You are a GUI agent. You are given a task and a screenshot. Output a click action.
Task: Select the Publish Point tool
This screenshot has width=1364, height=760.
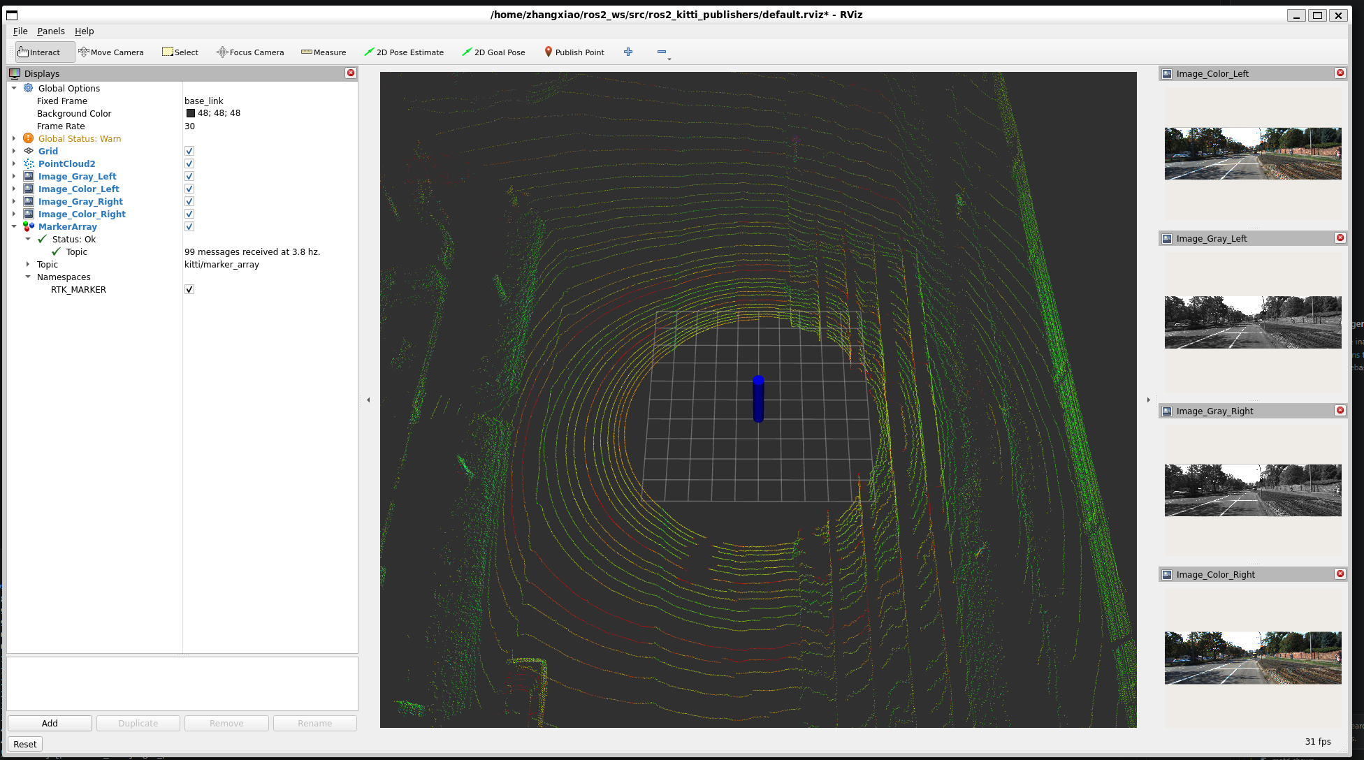coord(574,52)
